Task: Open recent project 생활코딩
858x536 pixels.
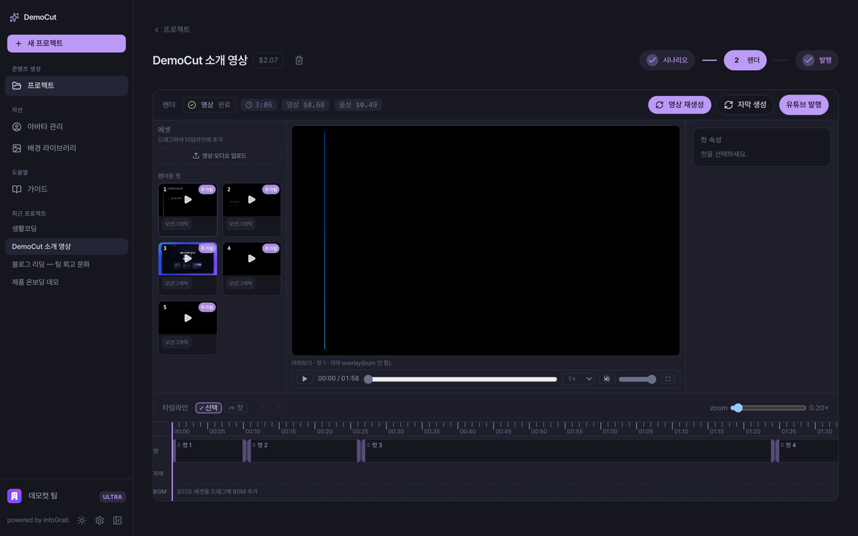Action: (66, 228)
